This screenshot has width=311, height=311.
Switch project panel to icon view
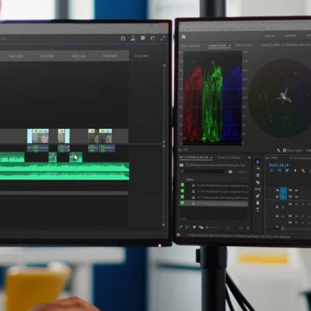coord(194,227)
